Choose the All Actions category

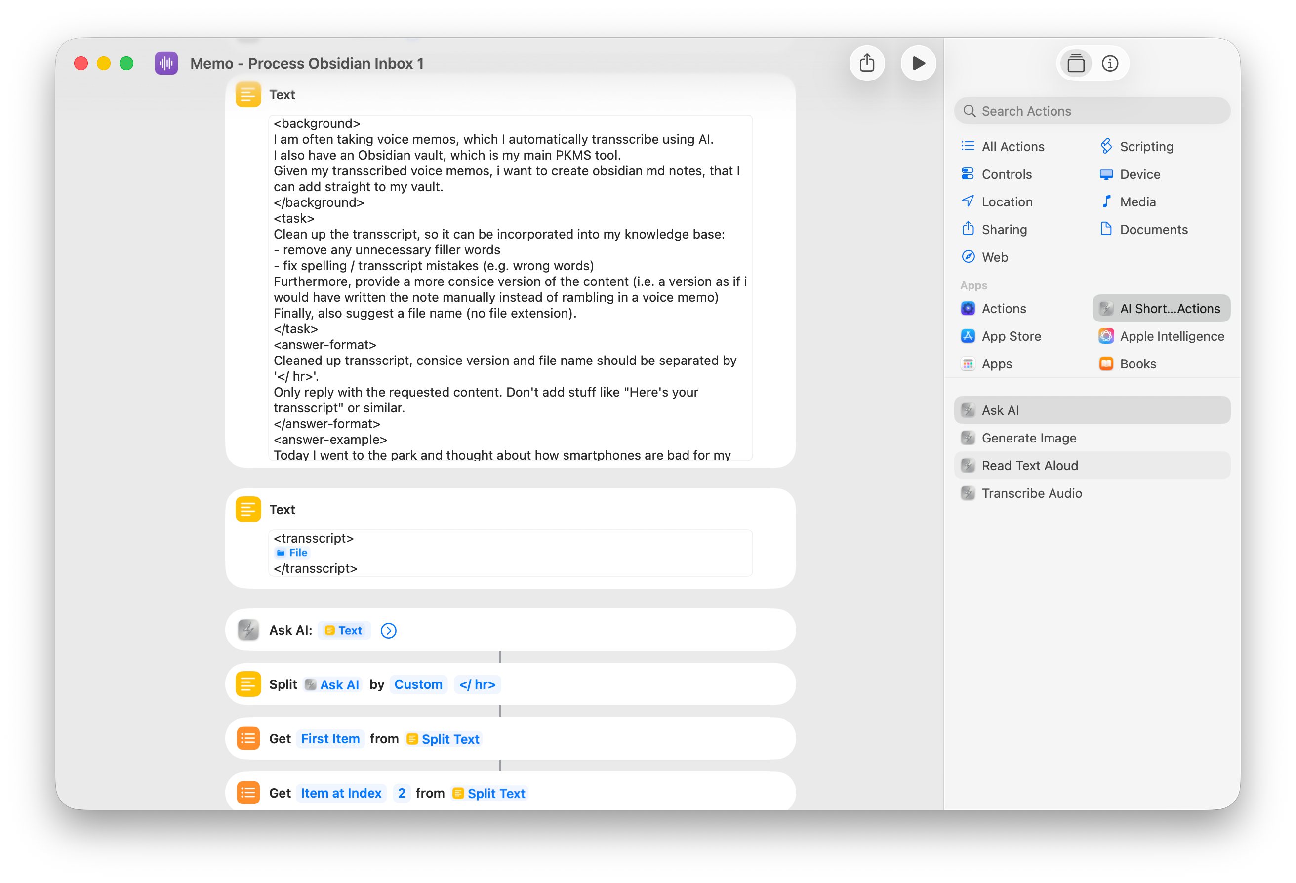[x=1012, y=147]
